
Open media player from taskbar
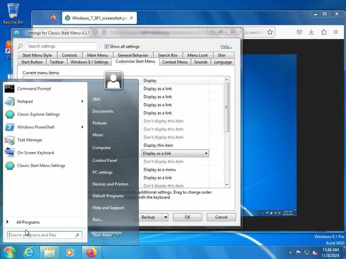click(70, 252)
